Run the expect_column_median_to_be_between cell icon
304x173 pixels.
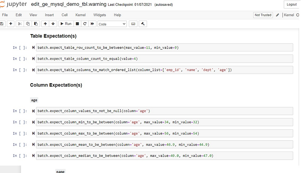pos(33,156)
